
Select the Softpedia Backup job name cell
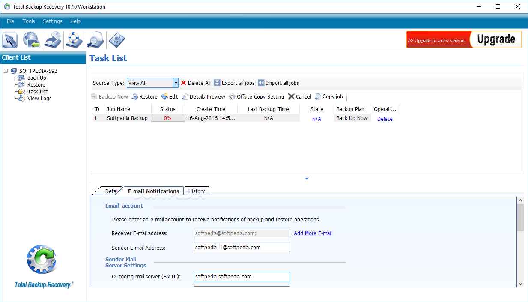coord(128,118)
